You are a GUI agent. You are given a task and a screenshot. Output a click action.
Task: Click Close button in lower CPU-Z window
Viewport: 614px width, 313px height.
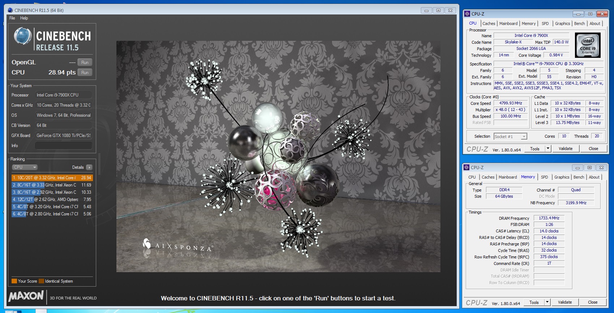(593, 302)
